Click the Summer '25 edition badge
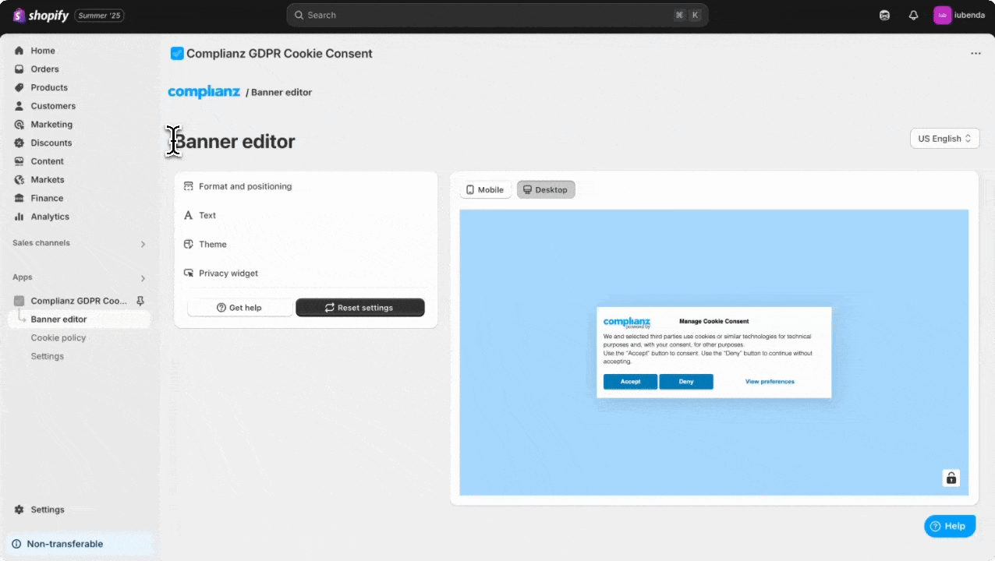Viewport: 995px width, 561px height. tap(99, 16)
